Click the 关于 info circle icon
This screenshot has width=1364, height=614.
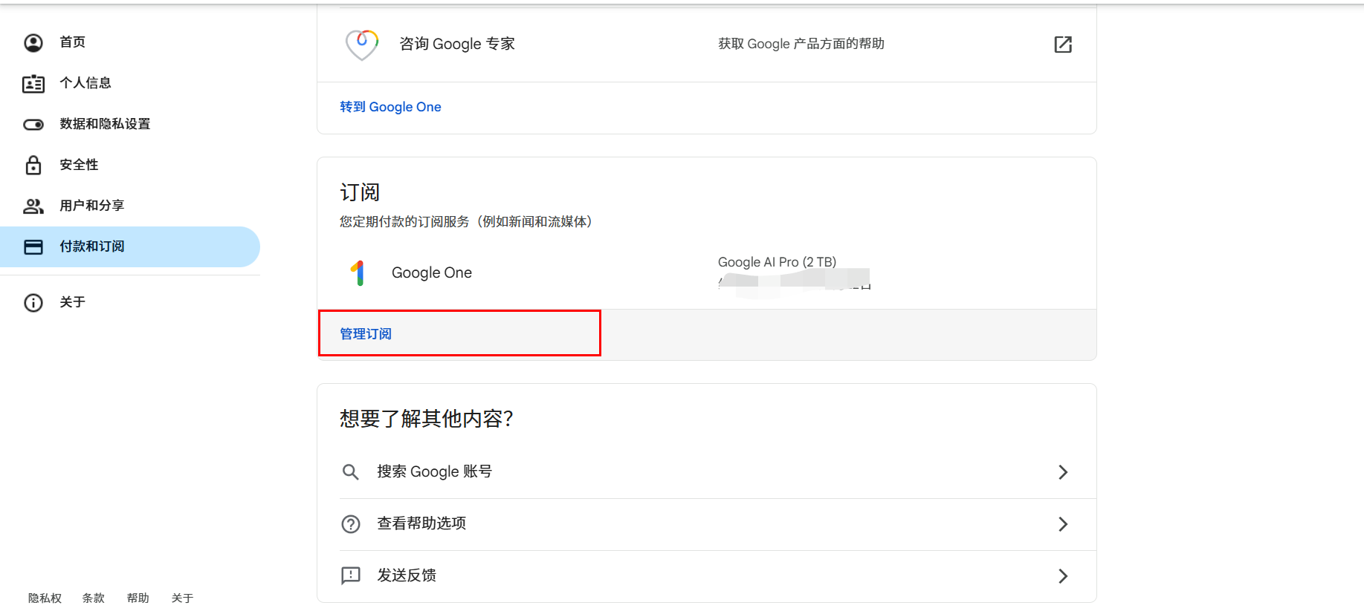(x=33, y=303)
